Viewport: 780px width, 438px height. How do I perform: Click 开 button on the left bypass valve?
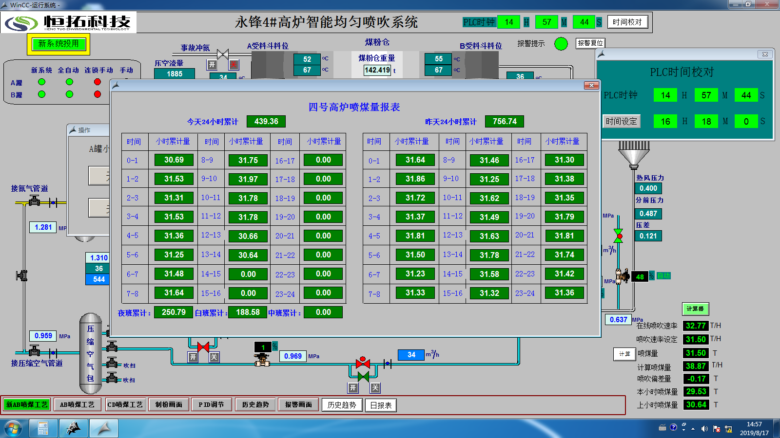[x=193, y=357]
